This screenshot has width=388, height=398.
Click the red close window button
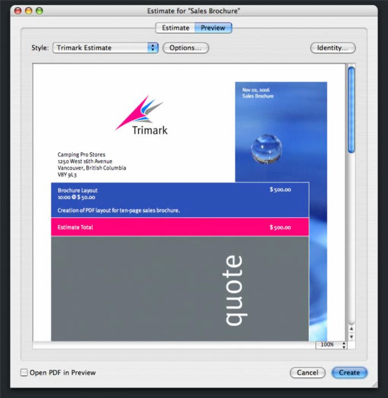(18, 11)
